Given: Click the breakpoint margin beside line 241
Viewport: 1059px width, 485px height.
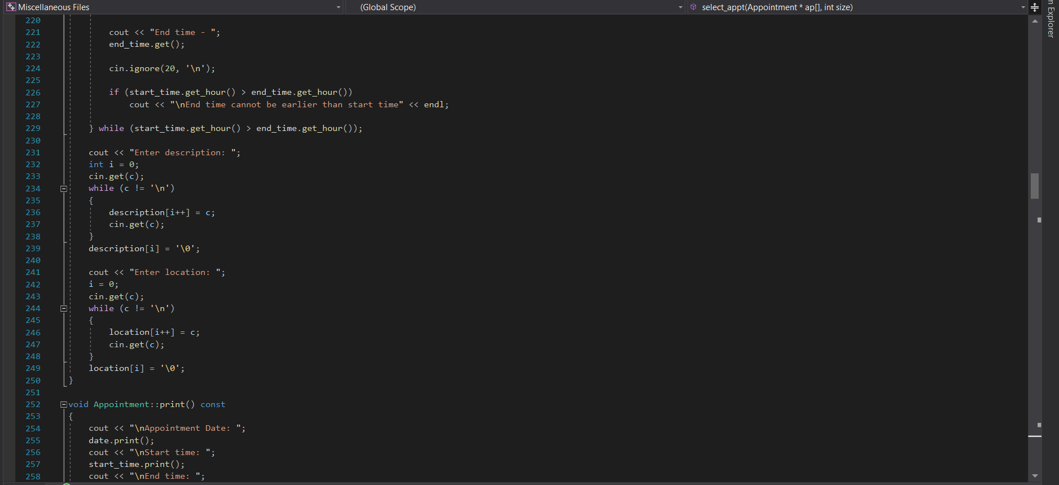Looking at the screenshot, I should click(8, 272).
